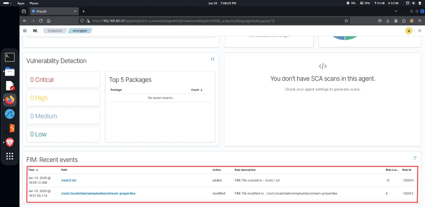Show all applications grid in dock

tap(10, 156)
